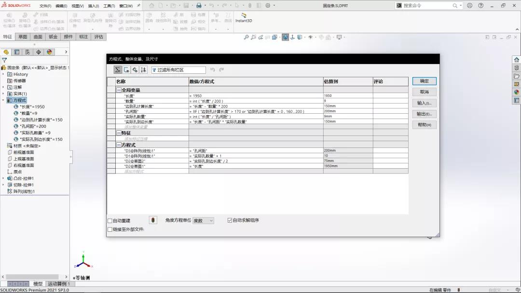The image size is (521, 293).
Task: Collapse the 方程式 node in feature tree
Action: click(x=4, y=100)
